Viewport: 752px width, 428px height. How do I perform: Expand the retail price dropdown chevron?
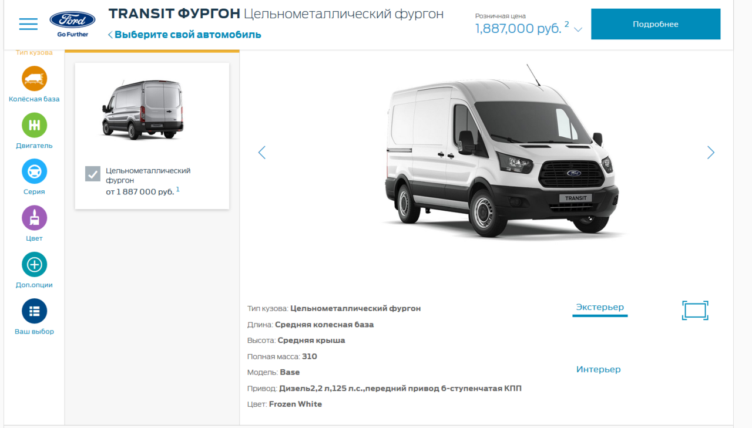click(x=578, y=29)
